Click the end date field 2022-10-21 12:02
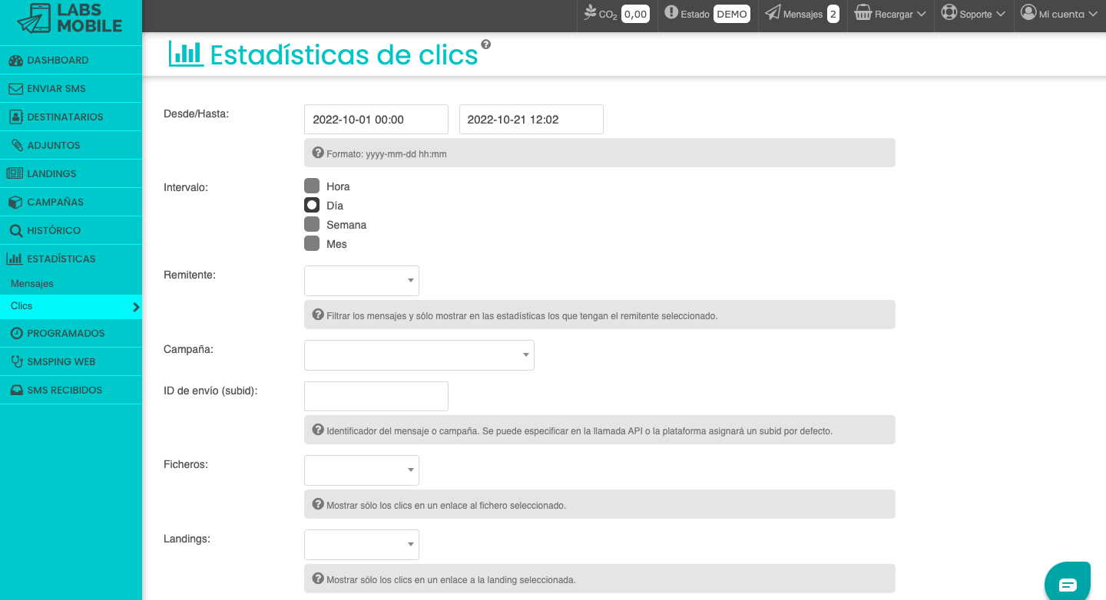The width and height of the screenshot is (1106, 600). click(531, 119)
